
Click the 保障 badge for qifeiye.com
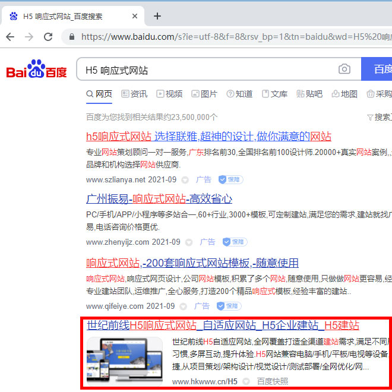tap(229, 306)
